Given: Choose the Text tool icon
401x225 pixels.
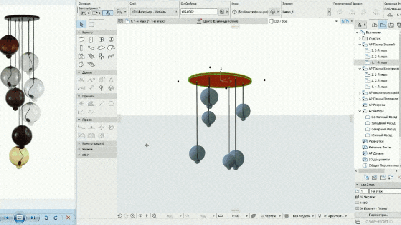Looking at the screenshot, I should pos(111,80).
